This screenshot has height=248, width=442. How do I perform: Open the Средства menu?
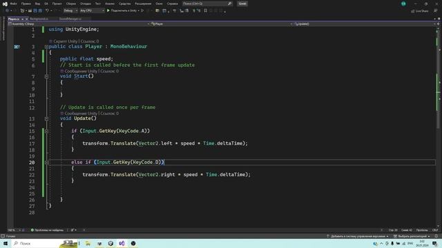[124, 3]
